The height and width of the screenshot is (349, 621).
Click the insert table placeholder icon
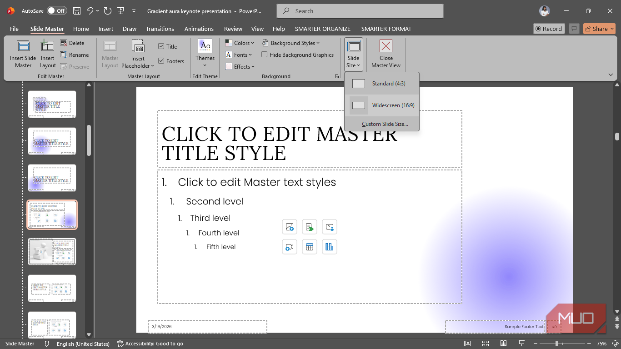[310, 247]
